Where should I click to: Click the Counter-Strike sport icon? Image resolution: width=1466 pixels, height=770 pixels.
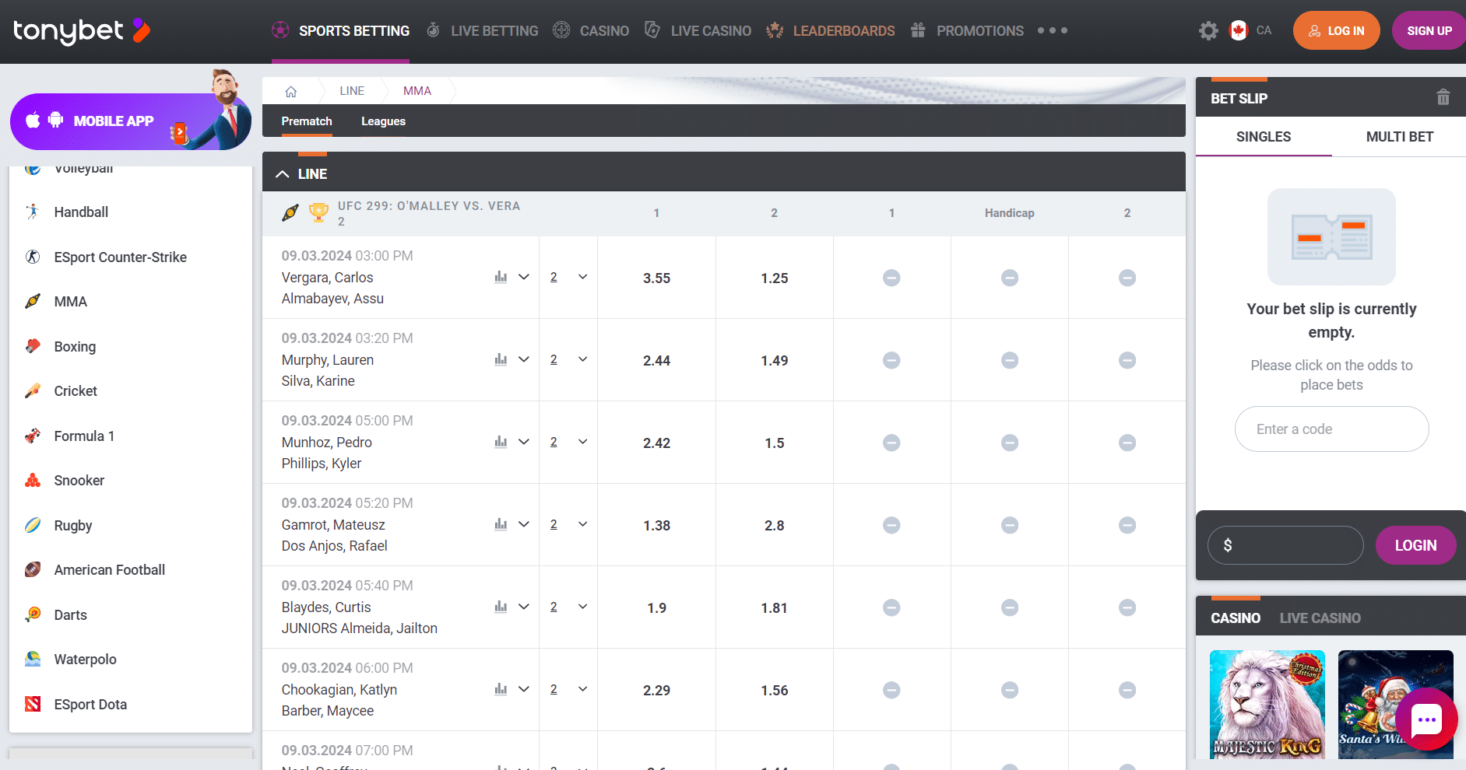coord(33,257)
